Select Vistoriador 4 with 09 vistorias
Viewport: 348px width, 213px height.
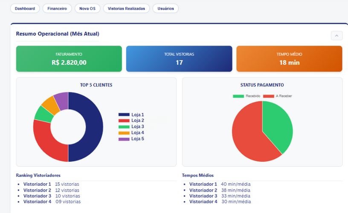point(52,201)
